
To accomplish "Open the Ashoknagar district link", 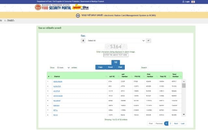I will [x=58, y=96].
